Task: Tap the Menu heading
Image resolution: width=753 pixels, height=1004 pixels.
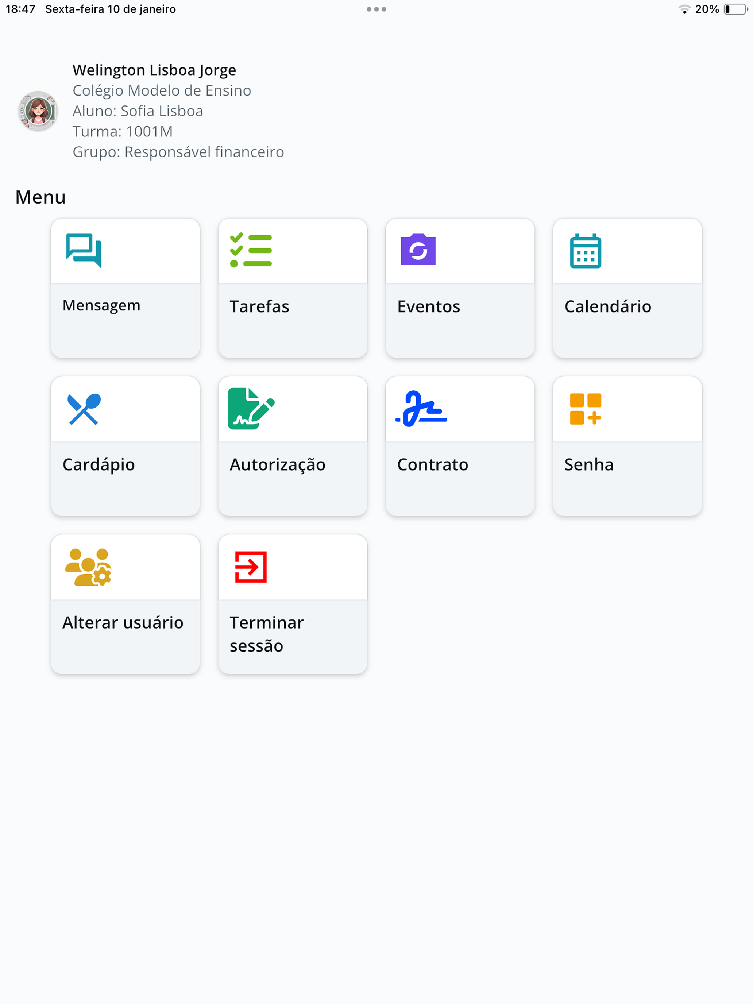Action: [x=40, y=197]
